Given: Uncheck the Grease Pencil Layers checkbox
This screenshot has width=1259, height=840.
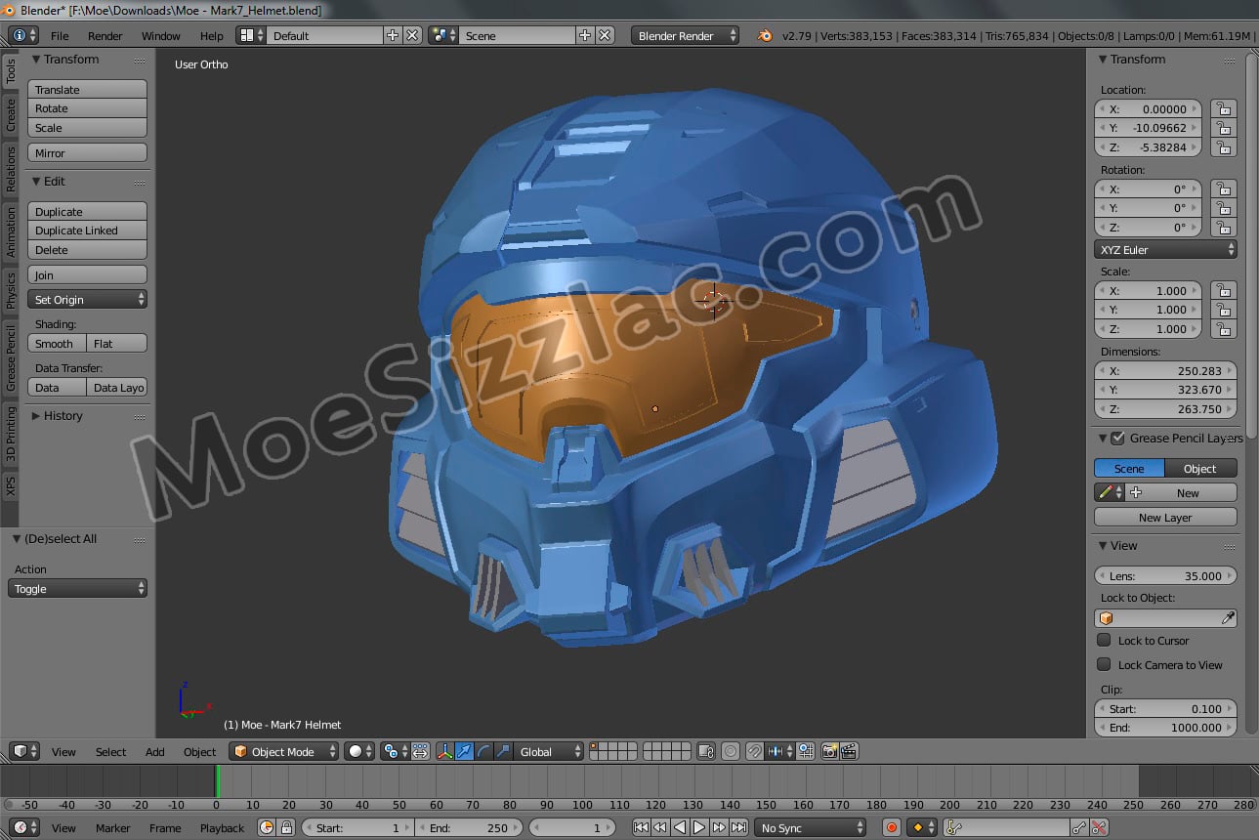Looking at the screenshot, I should click(1118, 438).
